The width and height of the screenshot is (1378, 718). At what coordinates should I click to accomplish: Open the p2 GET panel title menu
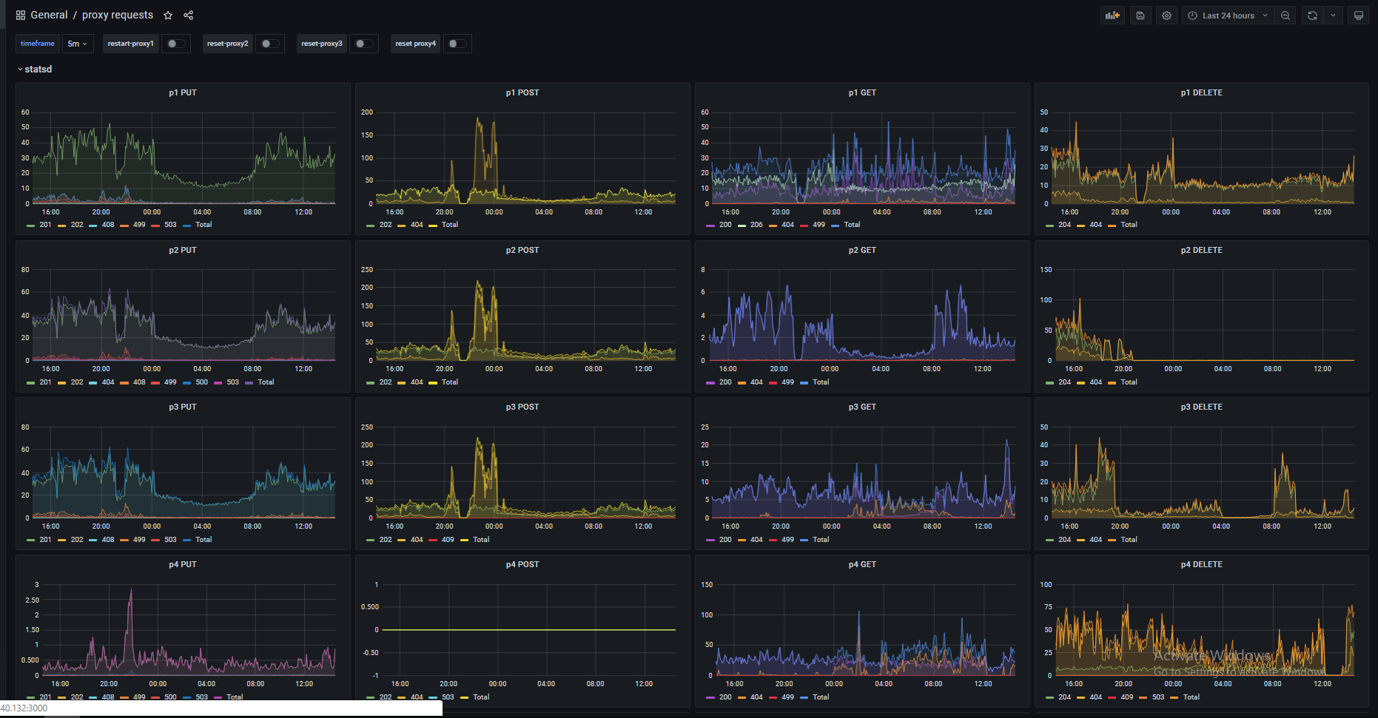[x=862, y=251]
